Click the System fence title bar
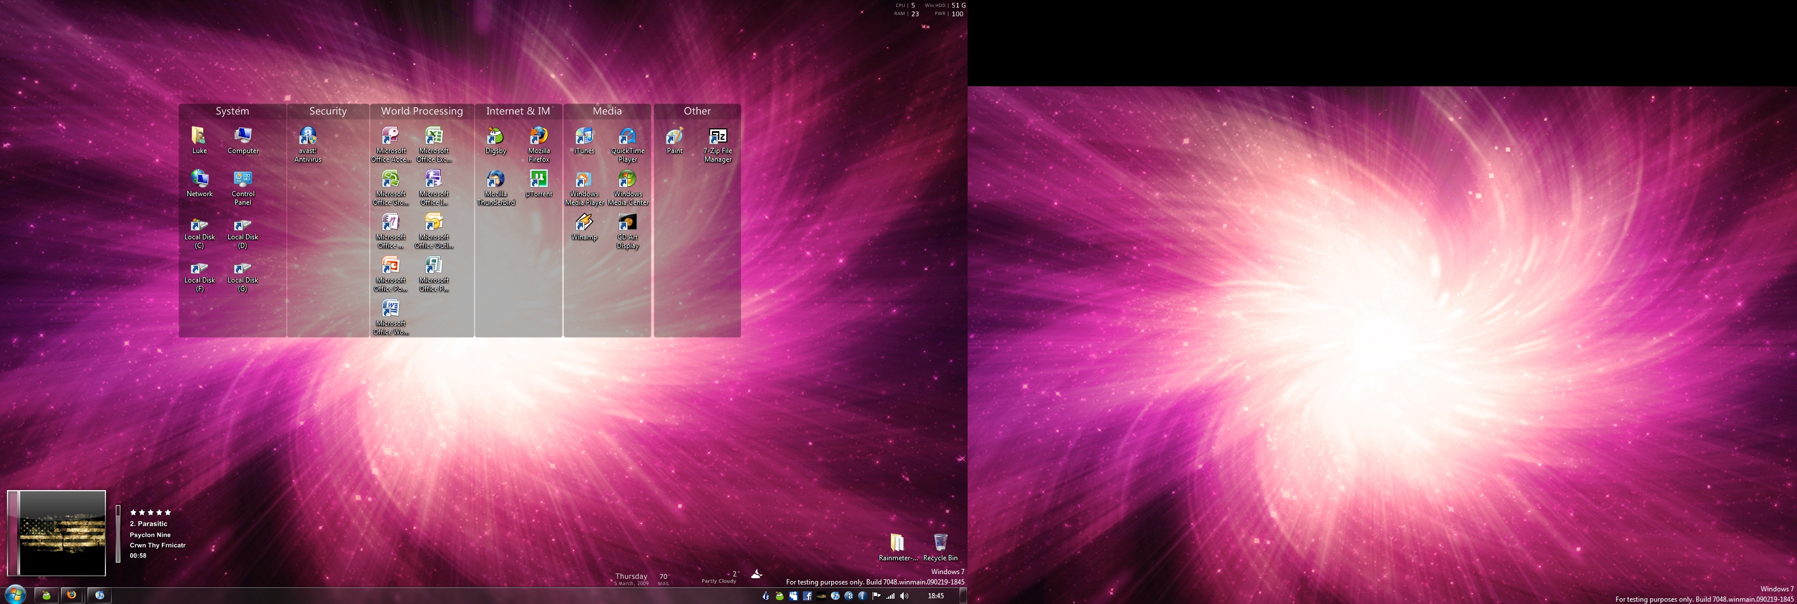The image size is (1797, 604). click(x=232, y=111)
